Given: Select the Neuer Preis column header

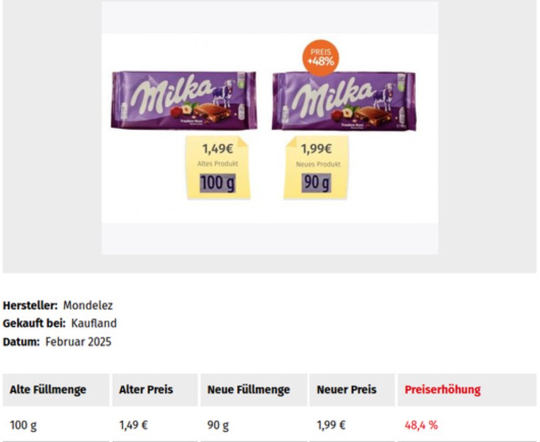Looking at the screenshot, I should tap(346, 390).
